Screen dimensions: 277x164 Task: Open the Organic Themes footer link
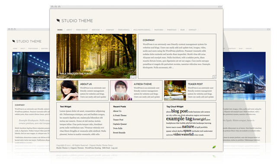point(77,148)
